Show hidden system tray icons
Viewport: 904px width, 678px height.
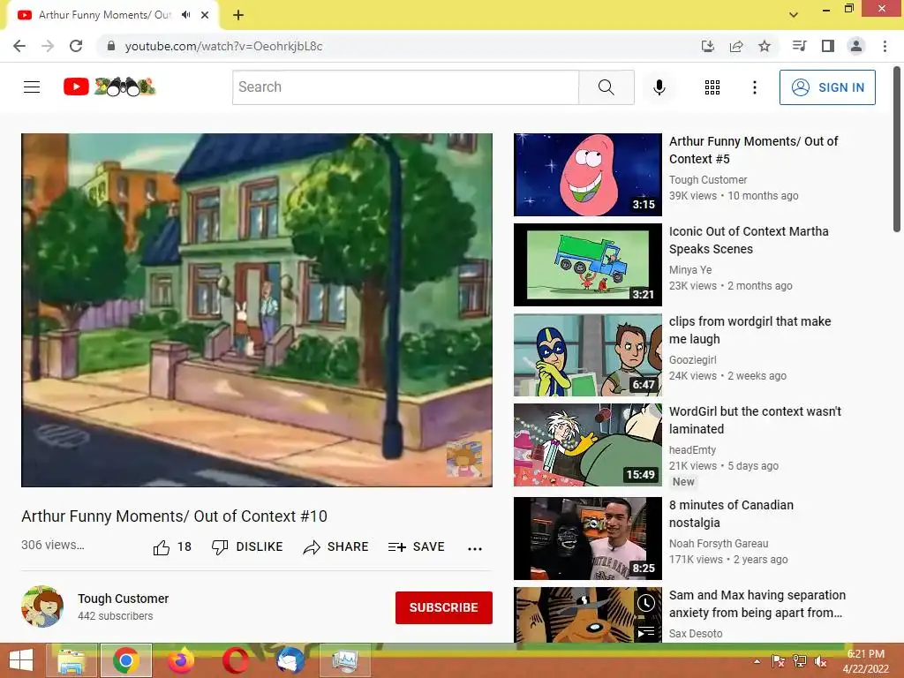click(757, 661)
